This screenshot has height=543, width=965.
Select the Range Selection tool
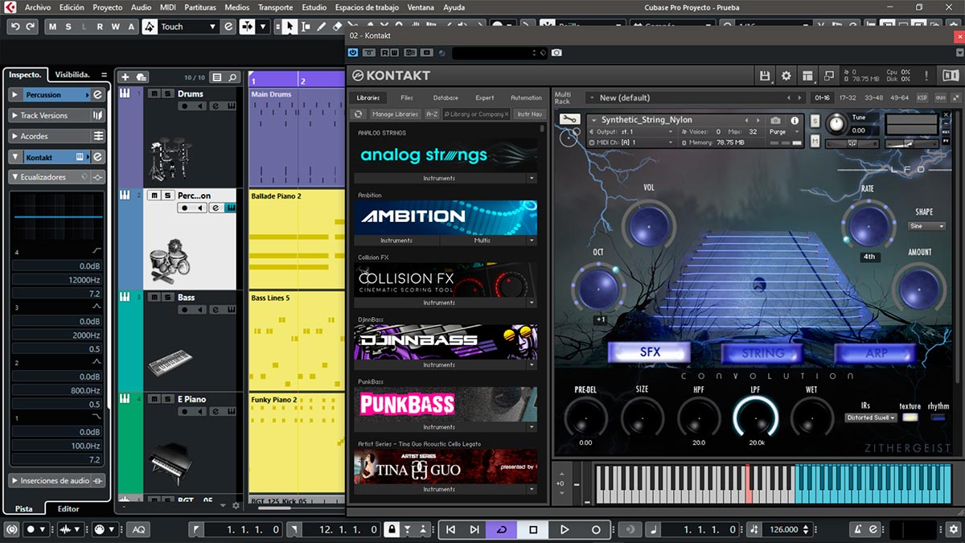point(305,27)
